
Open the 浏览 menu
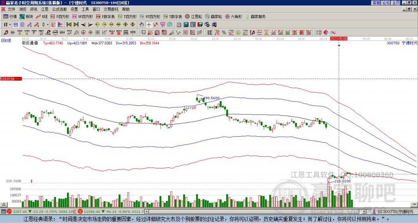[x=22, y=9]
